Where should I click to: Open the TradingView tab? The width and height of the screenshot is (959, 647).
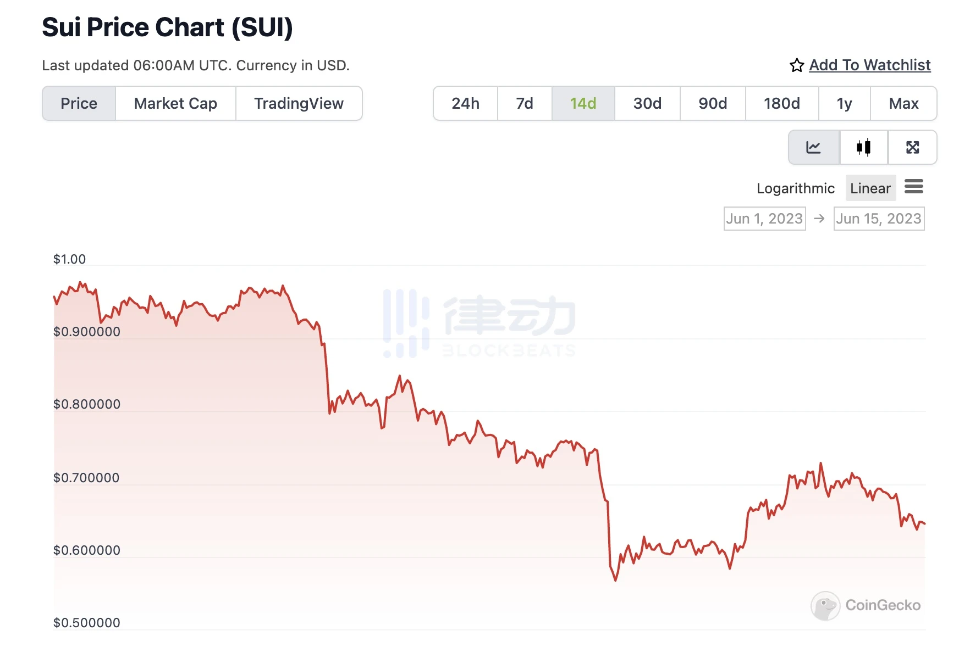(x=299, y=103)
